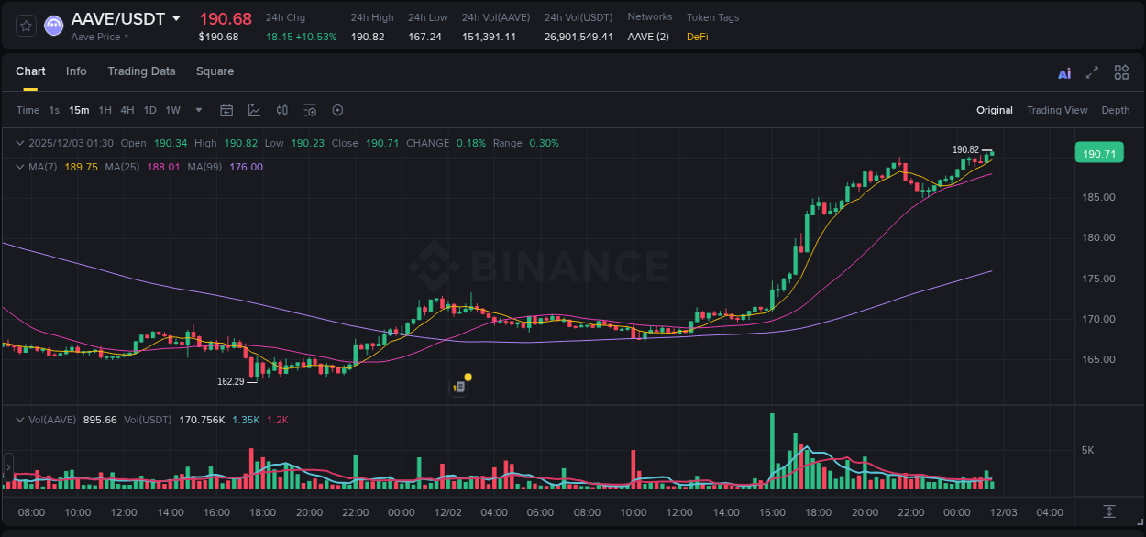Open chart settings via hexagon gear icon
This screenshot has width=1146, height=537.
pos(337,109)
